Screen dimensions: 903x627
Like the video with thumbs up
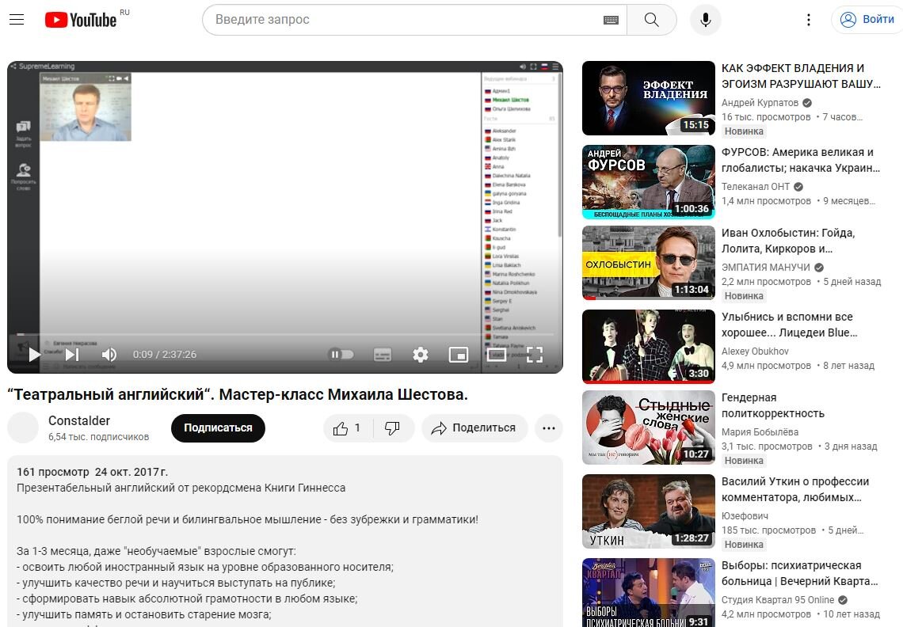pos(348,427)
